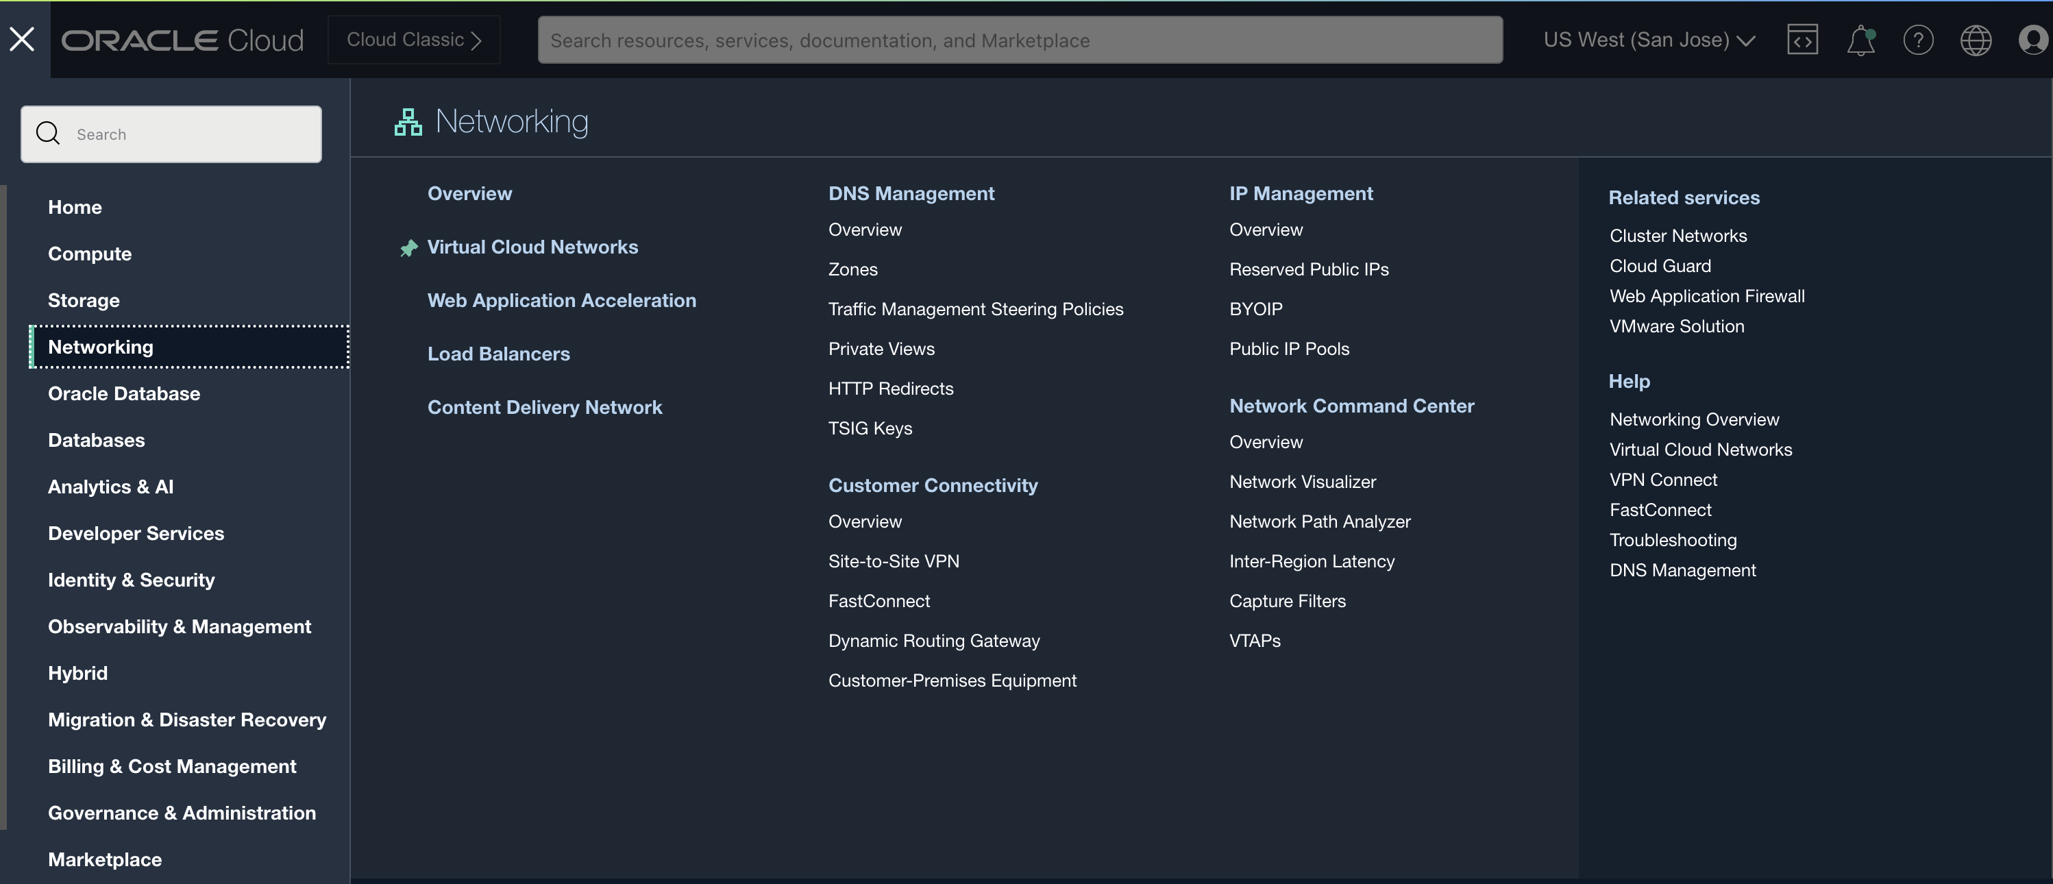2053x884 pixels.
Task: Open the notifications bell
Action: click(1860, 40)
